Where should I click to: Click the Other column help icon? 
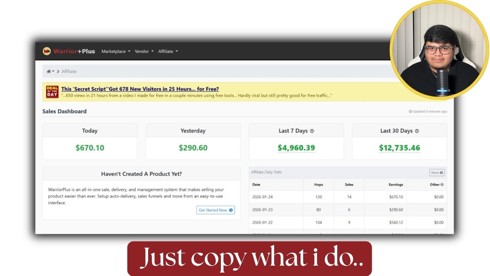(442, 185)
